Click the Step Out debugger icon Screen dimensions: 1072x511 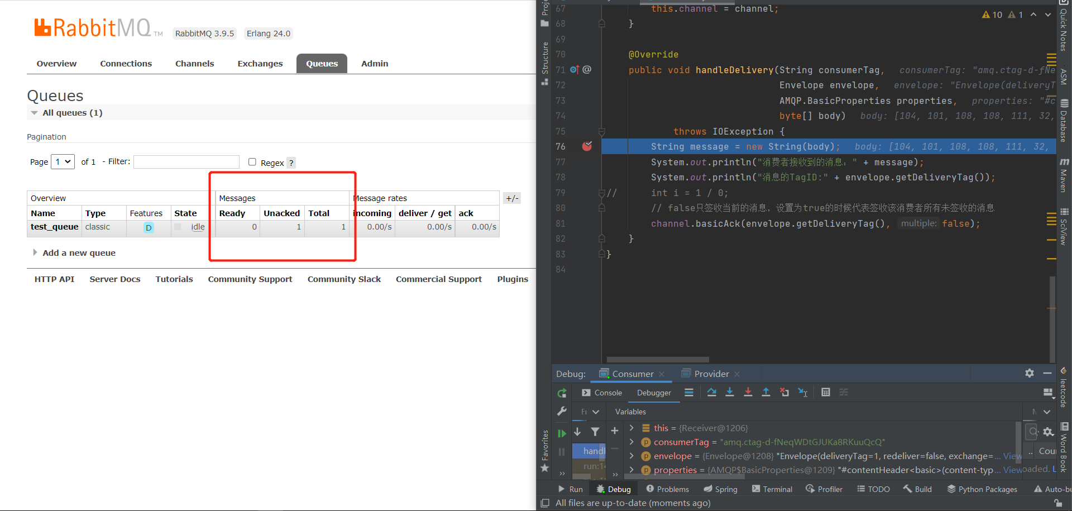[766, 393]
